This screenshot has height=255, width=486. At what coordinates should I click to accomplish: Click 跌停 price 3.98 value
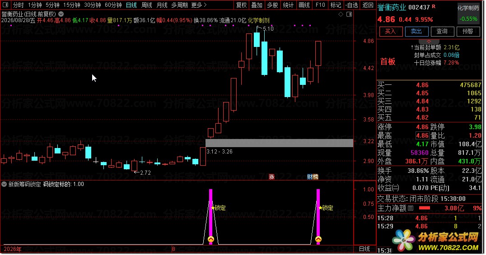tap(475, 127)
